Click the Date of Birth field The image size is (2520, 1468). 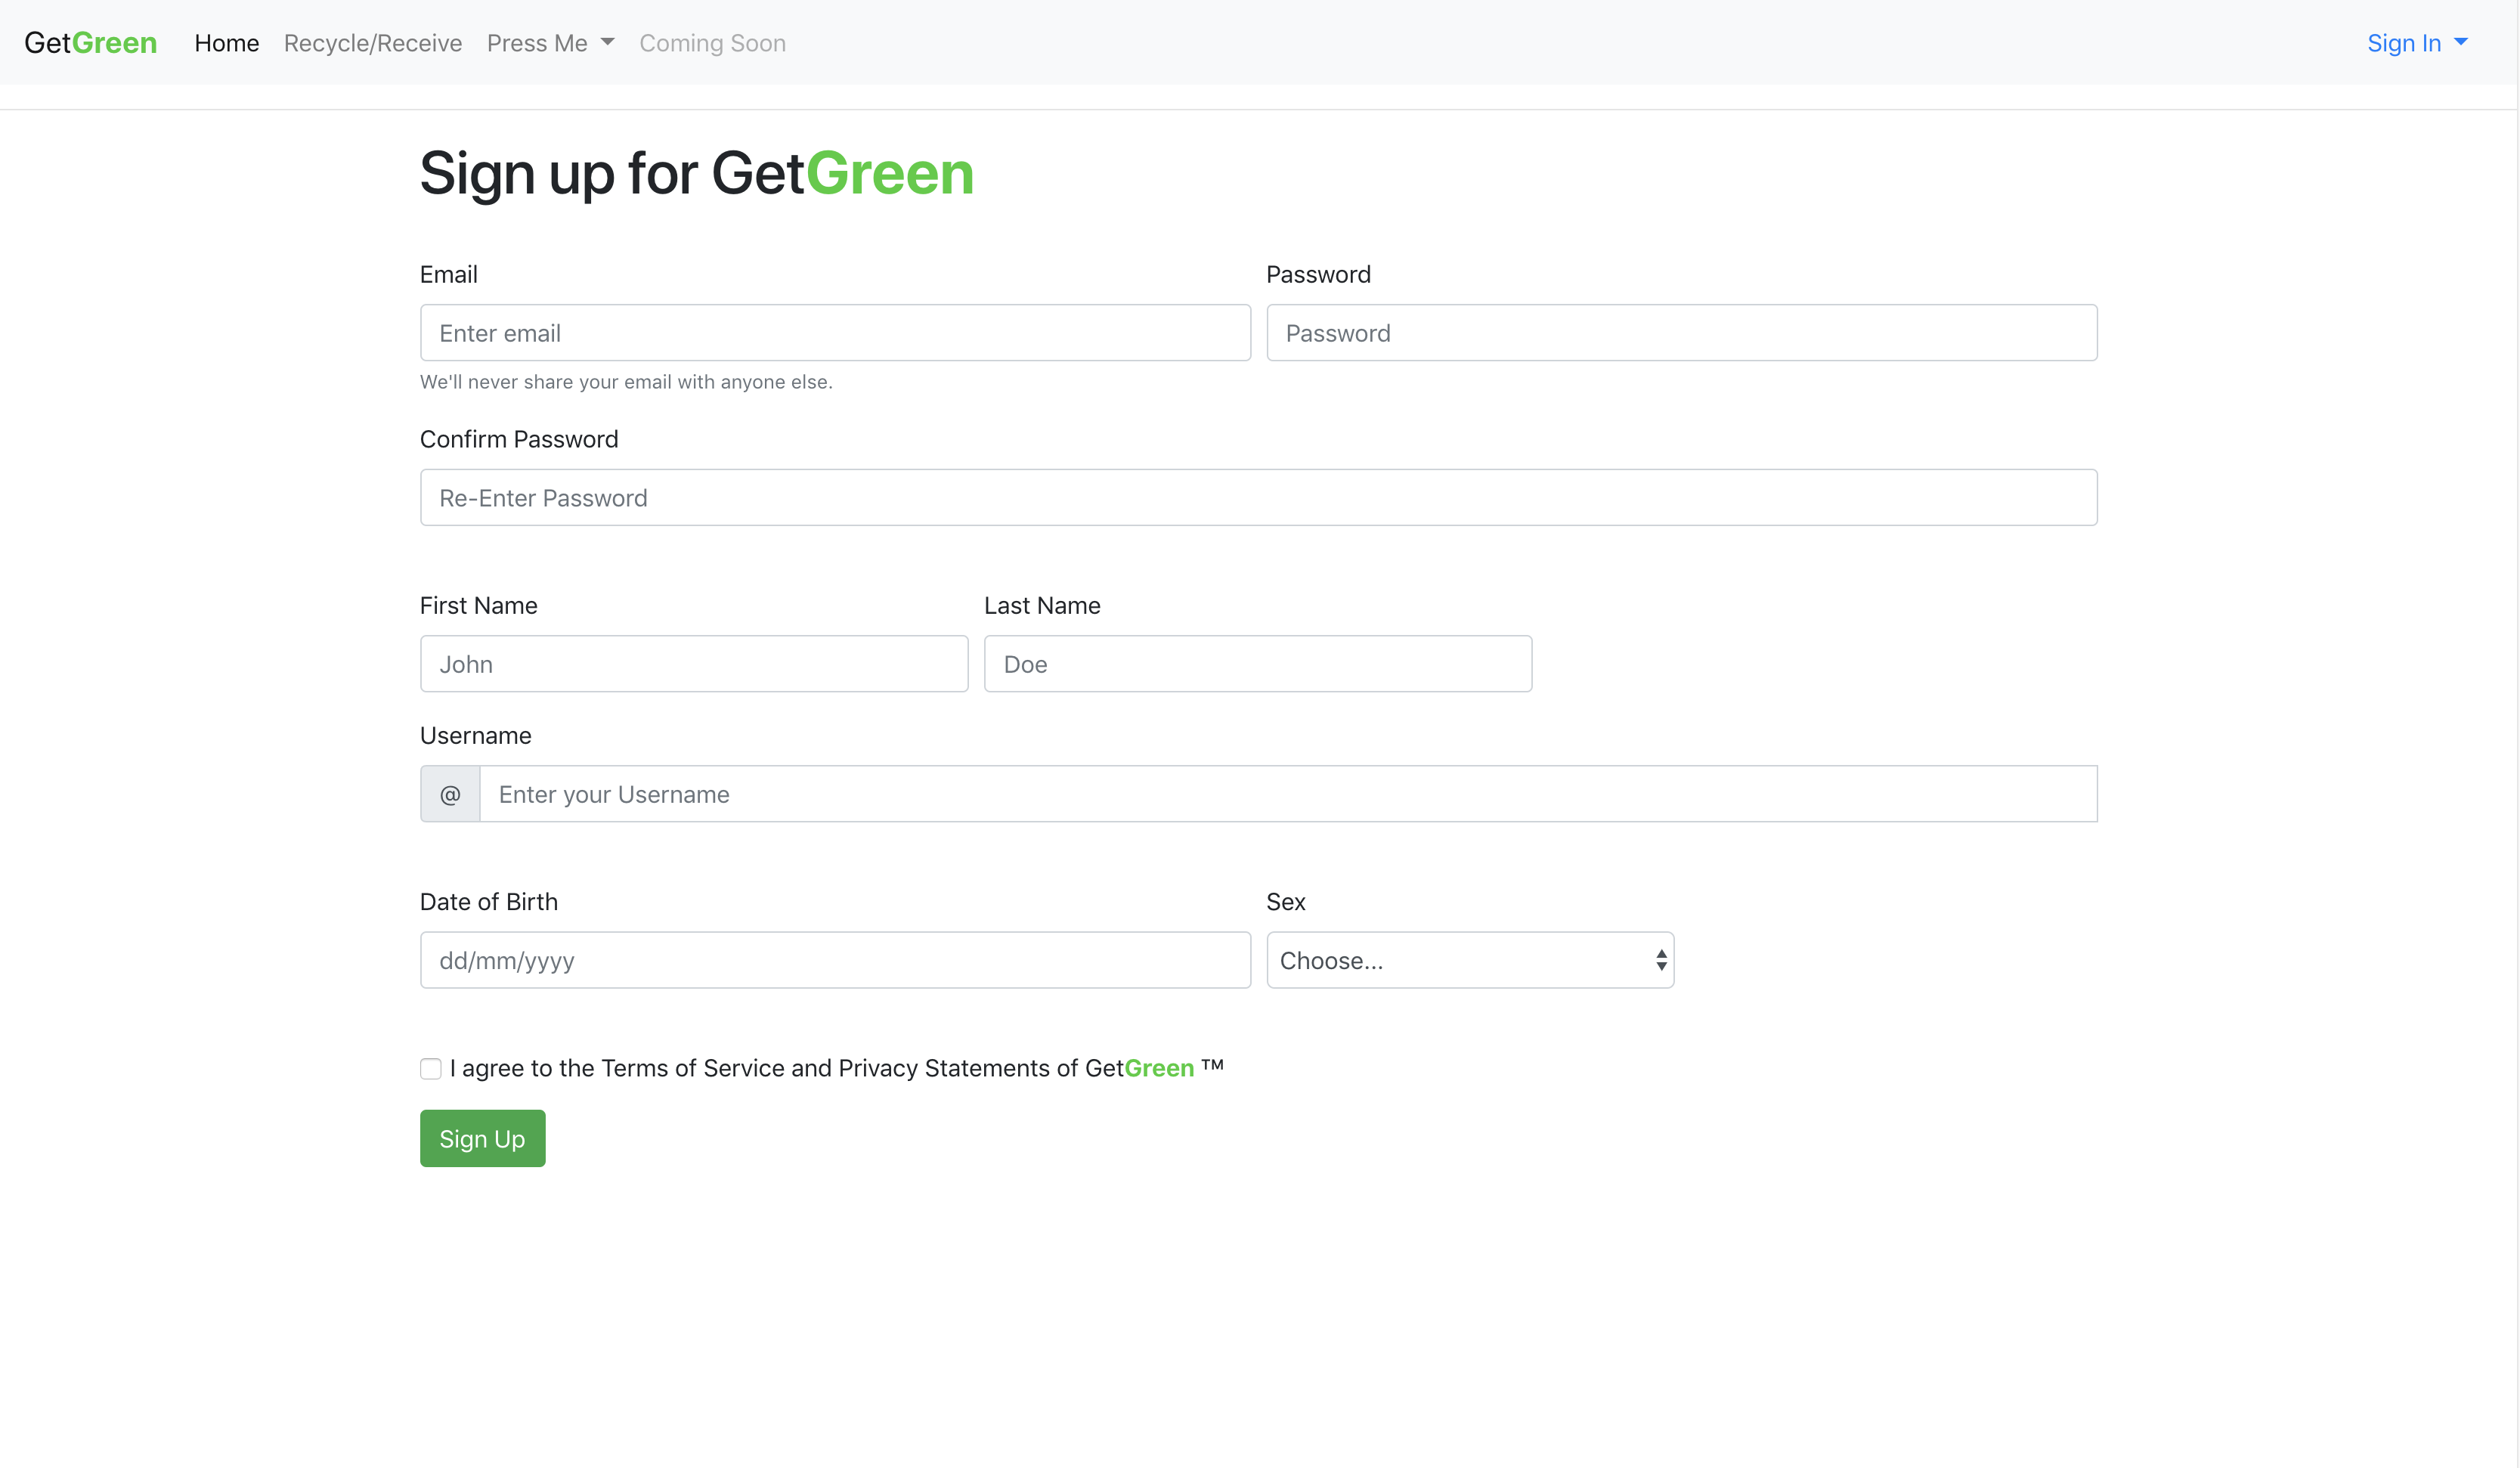click(835, 960)
